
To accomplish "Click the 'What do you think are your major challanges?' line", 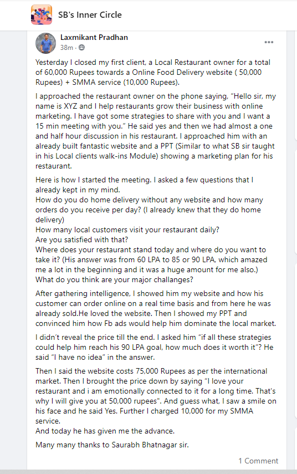I will (x=114, y=279).
